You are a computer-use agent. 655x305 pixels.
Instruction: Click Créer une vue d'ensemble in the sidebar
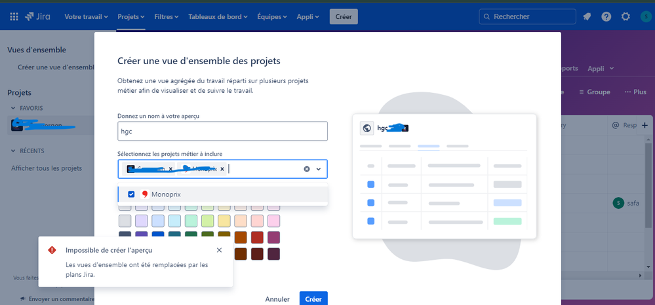tap(56, 67)
